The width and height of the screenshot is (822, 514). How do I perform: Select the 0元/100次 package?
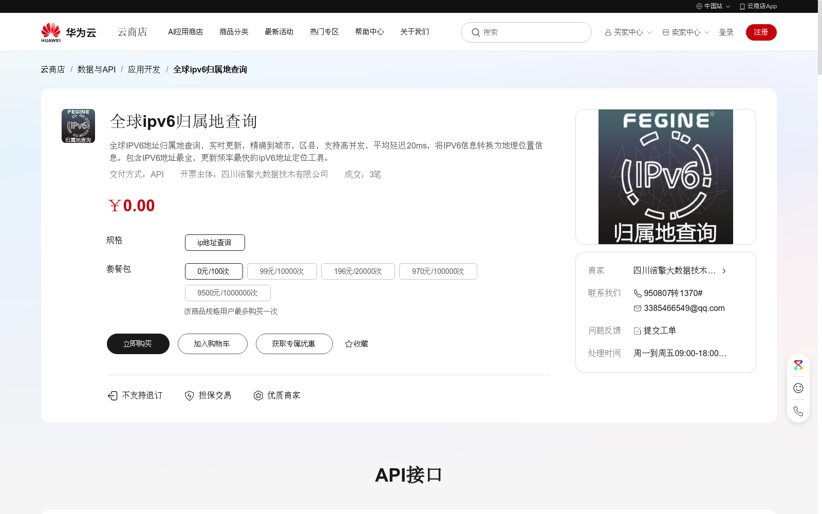coord(214,271)
